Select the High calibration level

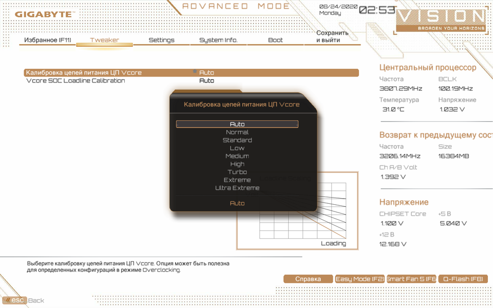point(237,164)
